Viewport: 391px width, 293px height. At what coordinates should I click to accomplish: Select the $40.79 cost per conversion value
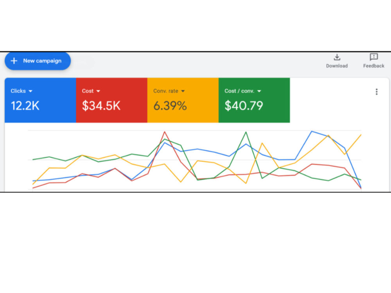click(x=244, y=105)
